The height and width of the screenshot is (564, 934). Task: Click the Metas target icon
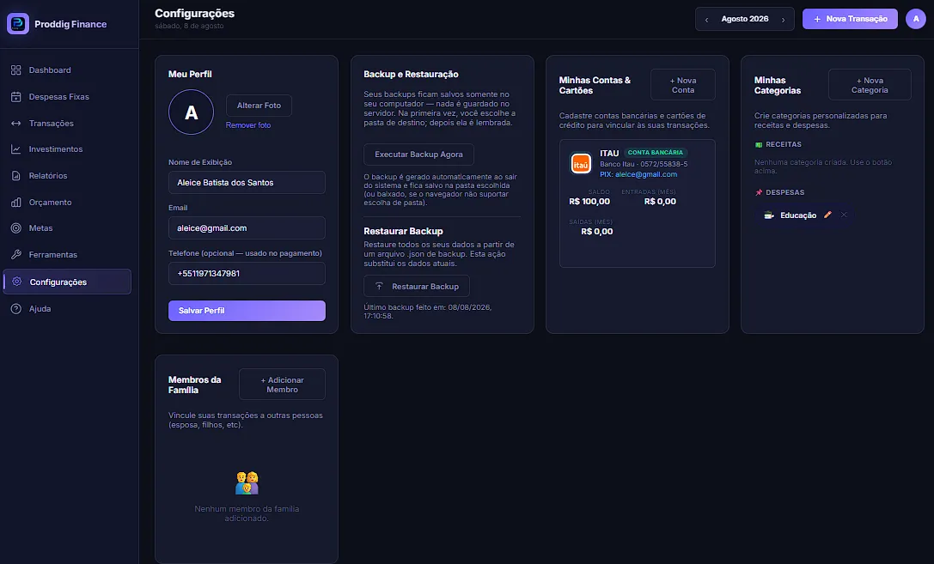pos(16,228)
